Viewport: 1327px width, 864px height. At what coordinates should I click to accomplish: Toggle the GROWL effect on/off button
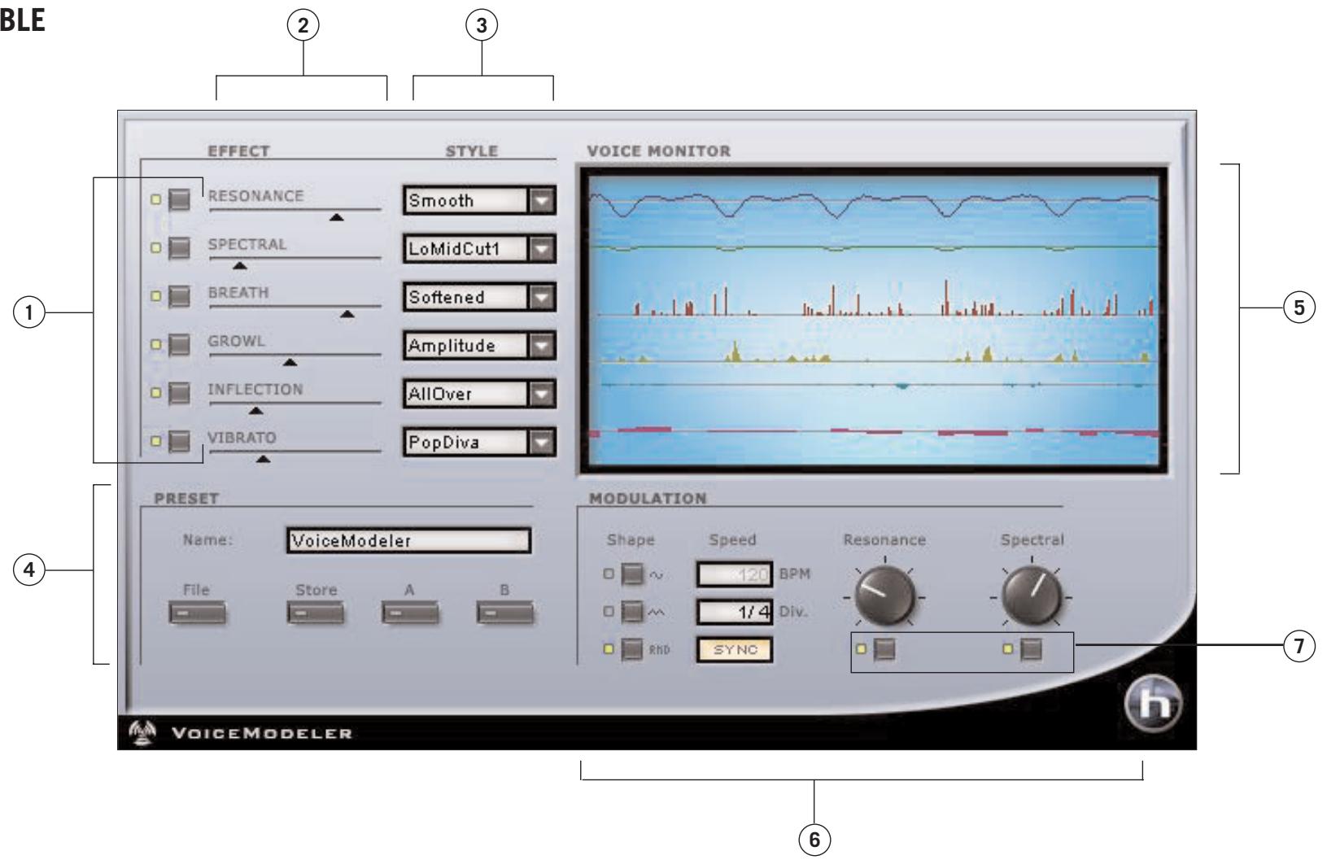point(179,344)
